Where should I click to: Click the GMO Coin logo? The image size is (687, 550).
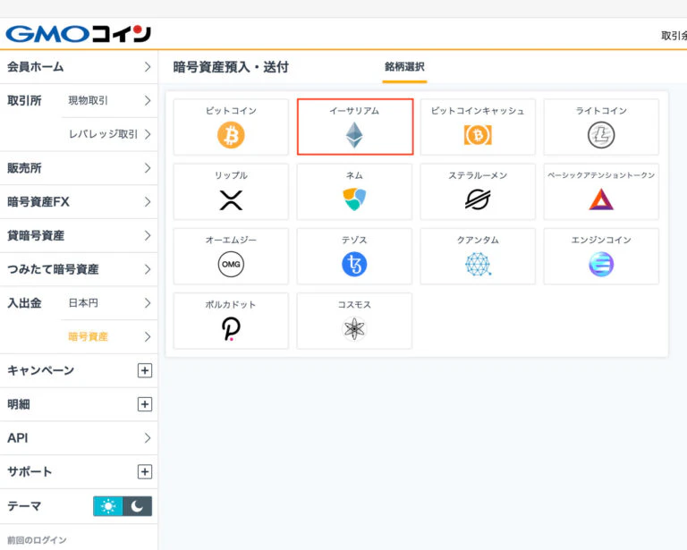(x=79, y=34)
